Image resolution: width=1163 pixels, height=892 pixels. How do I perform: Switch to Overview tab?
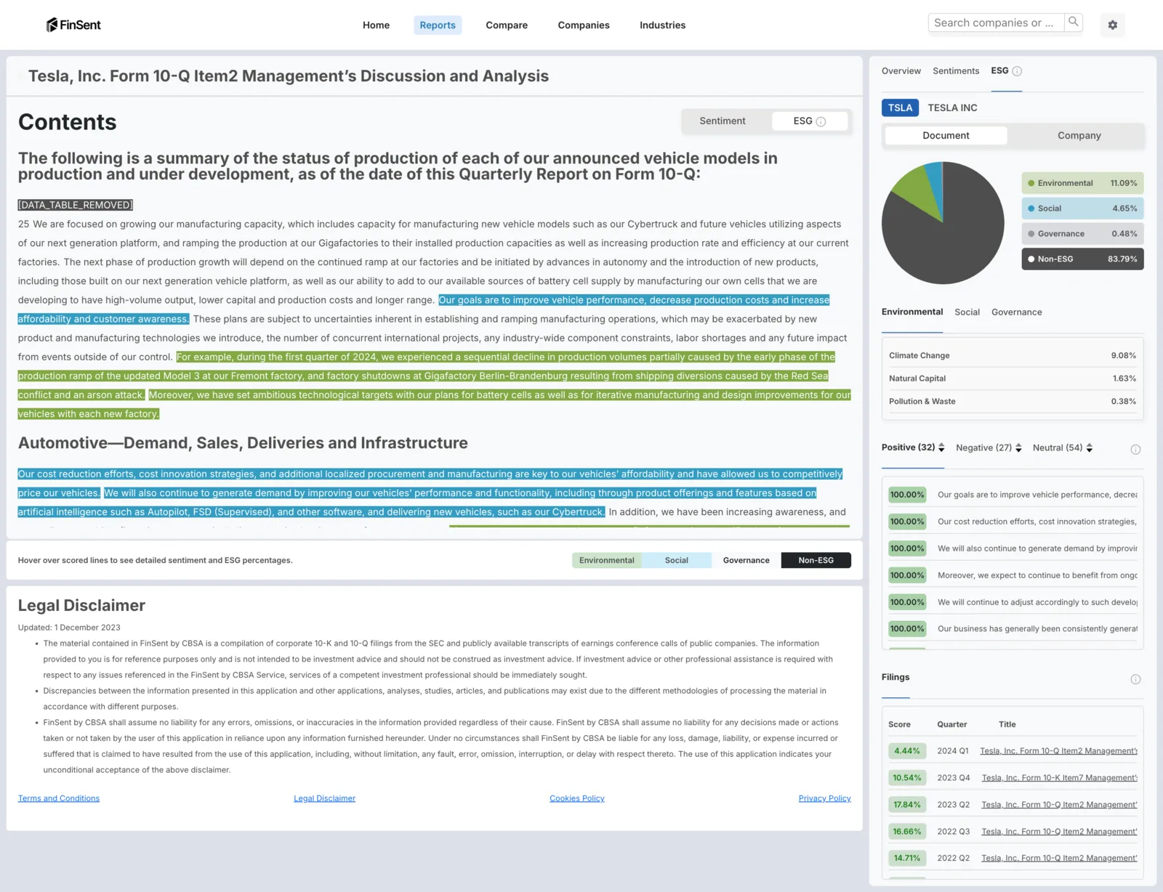[x=901, y=71]
